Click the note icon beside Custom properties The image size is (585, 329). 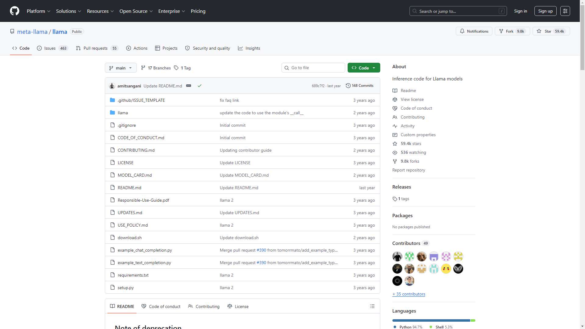tap(395, 135)
